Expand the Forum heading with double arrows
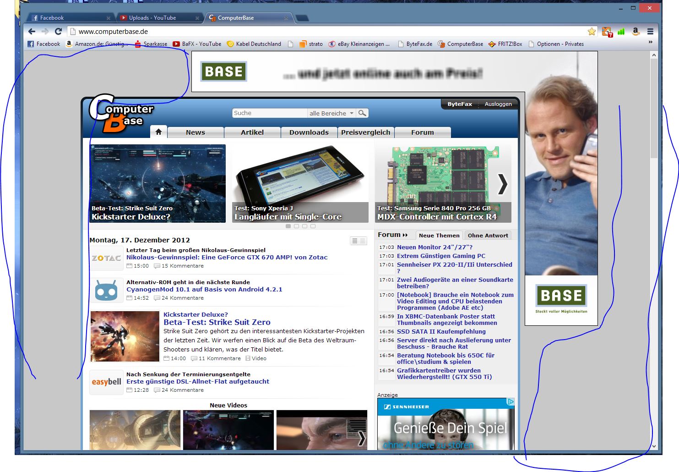679x472 pixels. tap(392, 235)
